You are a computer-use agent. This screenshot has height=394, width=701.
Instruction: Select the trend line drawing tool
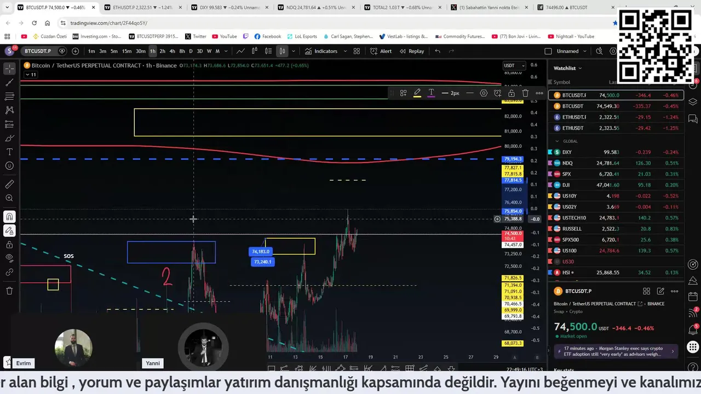tap(9, 83)
